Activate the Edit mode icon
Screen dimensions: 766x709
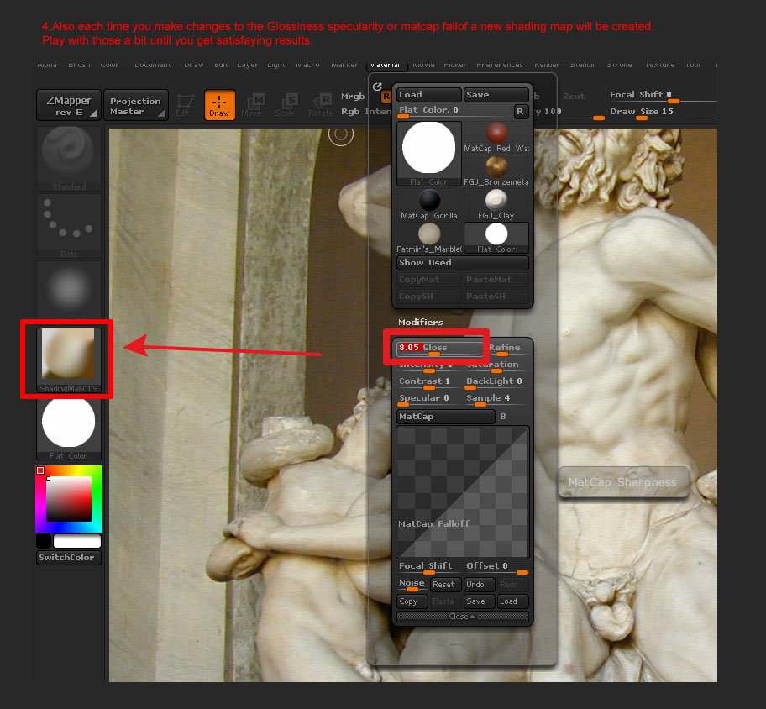(x=185, y=105)
